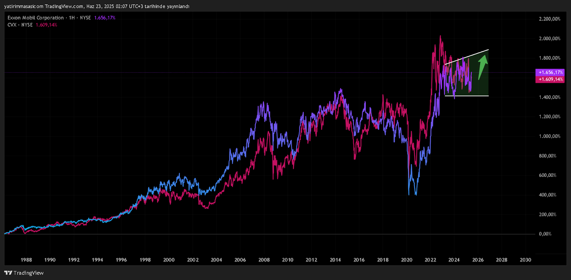Click the 2.000,00% axis label
The image size is (571, 280).
coord(550,39)
